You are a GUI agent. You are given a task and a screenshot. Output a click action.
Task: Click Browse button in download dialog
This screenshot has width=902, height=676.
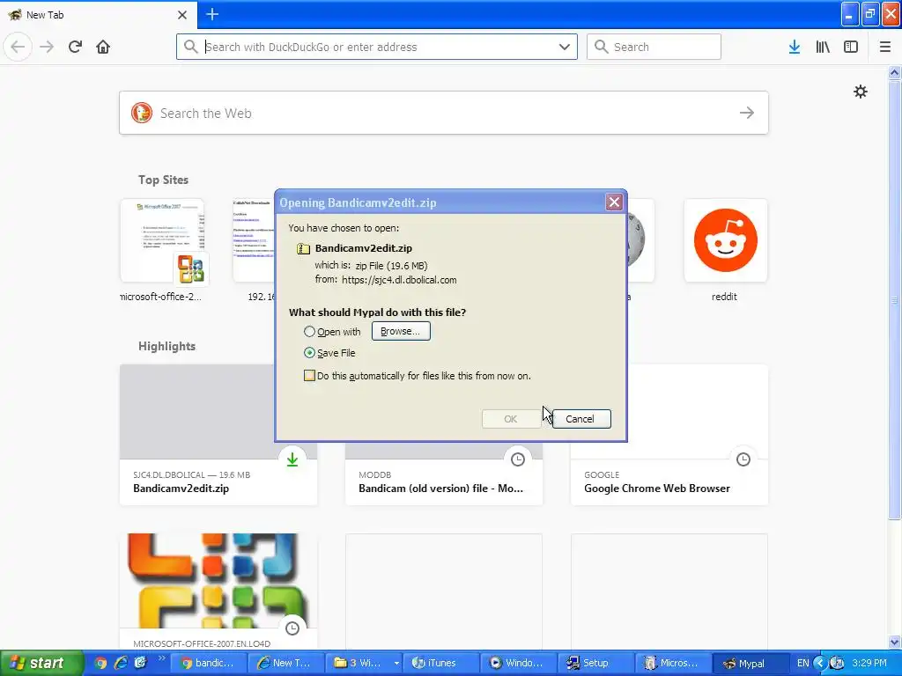(x=401, y=331)
